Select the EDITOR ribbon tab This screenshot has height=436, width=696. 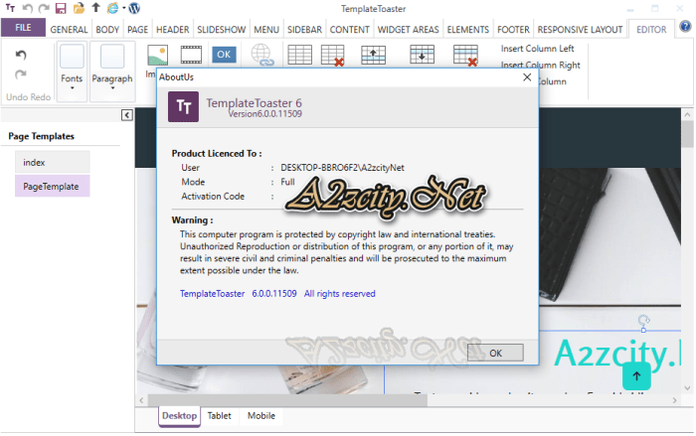point(651,29)
